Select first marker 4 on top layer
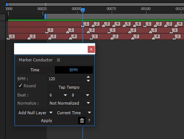 click(x=116, y=24)
